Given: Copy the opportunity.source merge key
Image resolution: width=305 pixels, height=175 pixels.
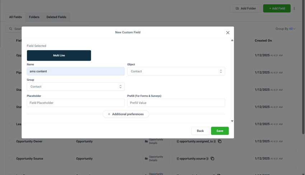Looking at the screenshot, I should (x=212, y=159).
